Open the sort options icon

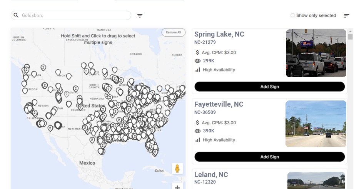[347, 16]
